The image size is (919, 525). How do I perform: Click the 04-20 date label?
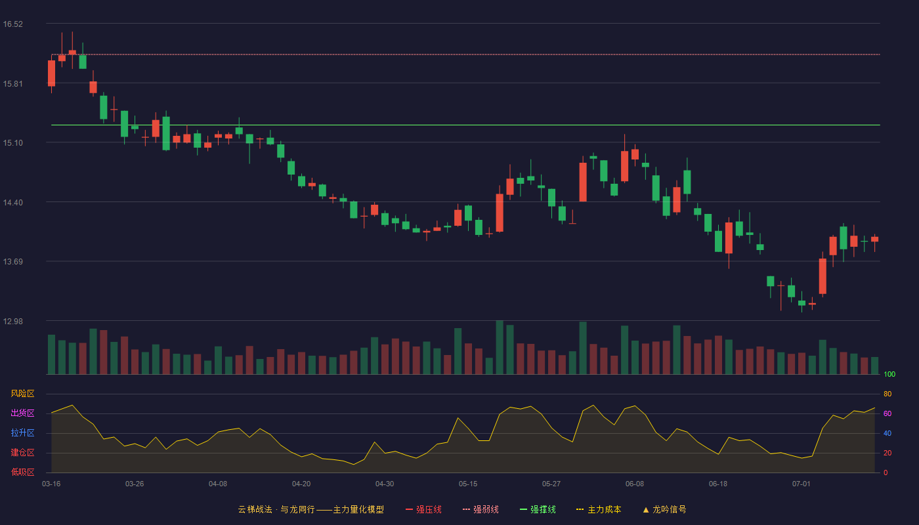[301, 484]
